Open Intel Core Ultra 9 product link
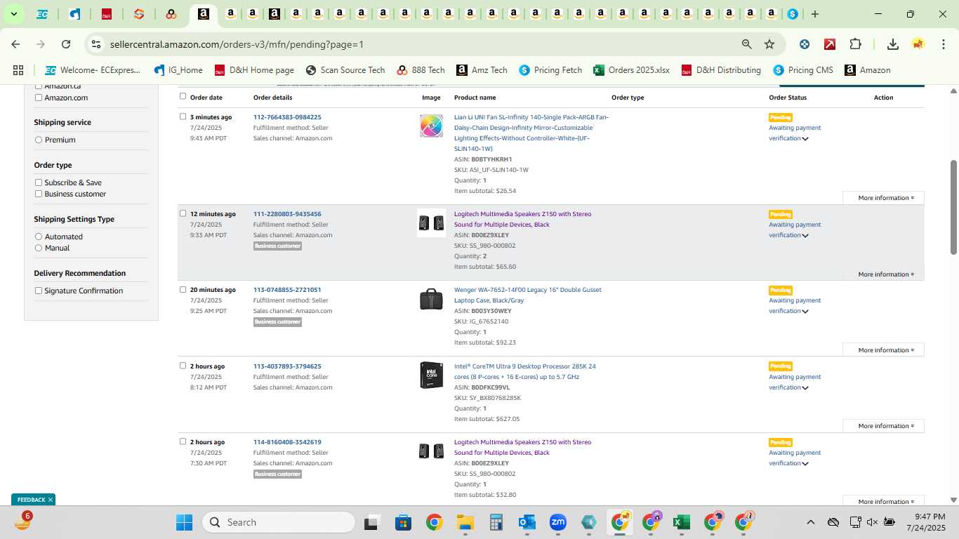Viewport: 959px width, 539px height. coord(524,371)
